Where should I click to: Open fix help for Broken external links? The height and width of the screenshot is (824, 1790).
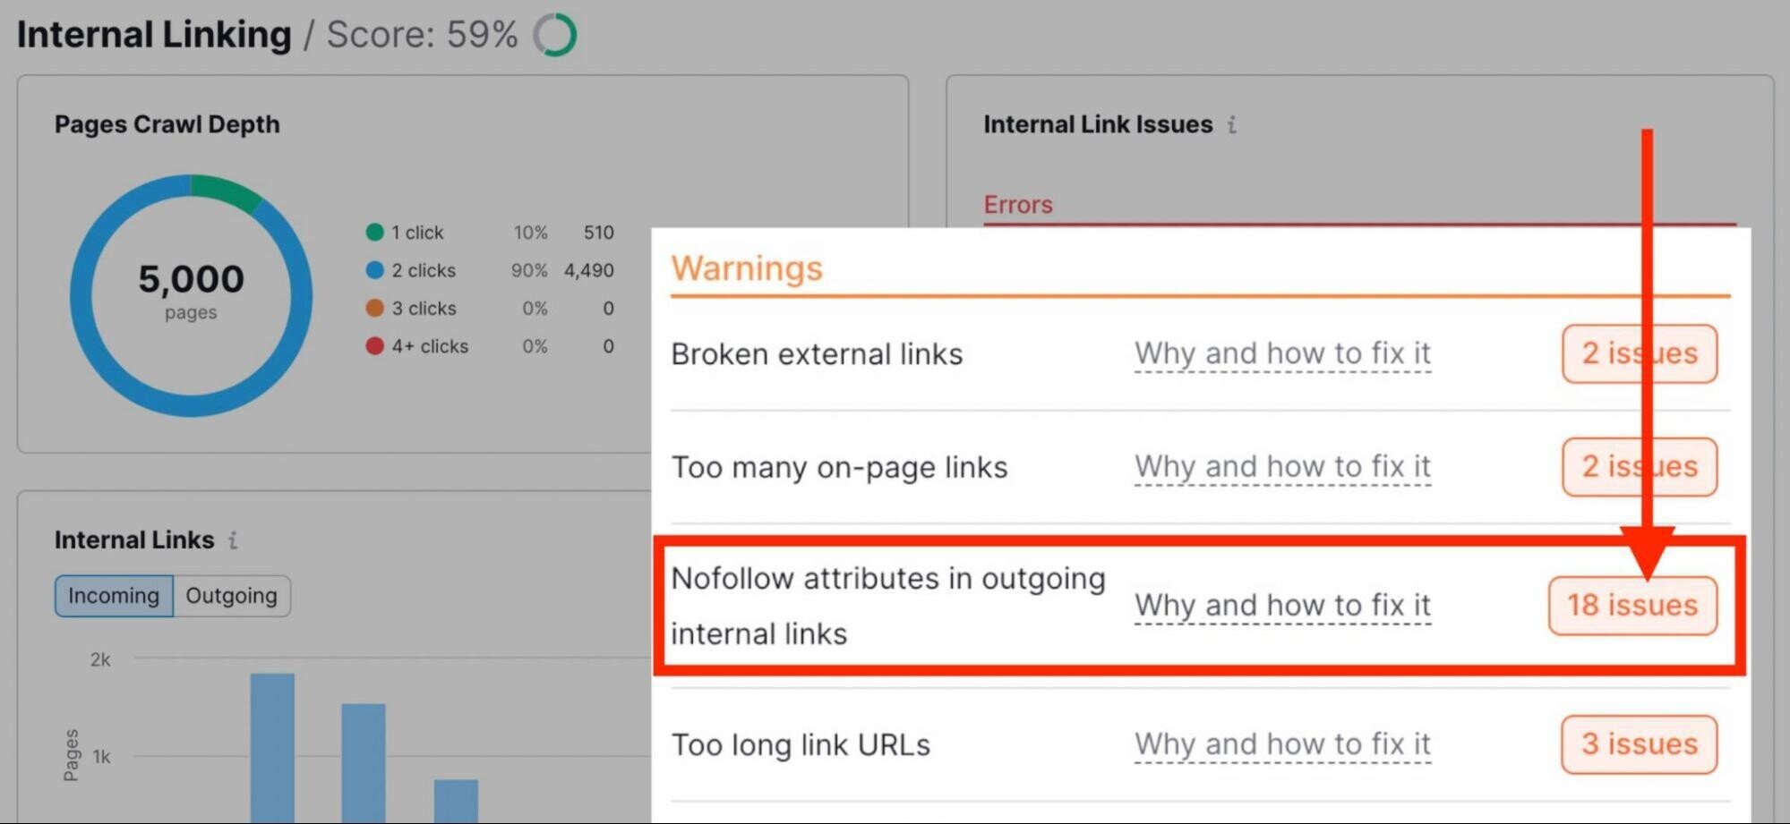(x=1282, y=353)
